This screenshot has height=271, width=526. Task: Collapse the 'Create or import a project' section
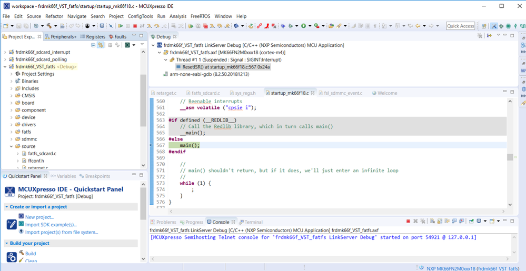pyautogui.click(x=7, y=207)
